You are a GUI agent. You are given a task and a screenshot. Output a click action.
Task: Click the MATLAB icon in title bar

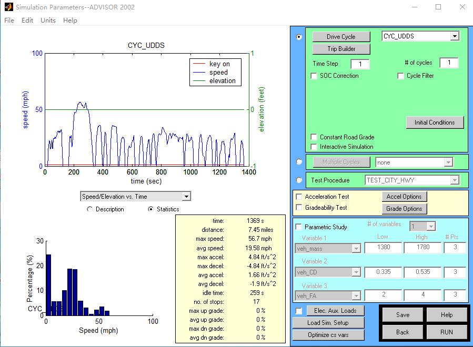[x=8, y=7]
